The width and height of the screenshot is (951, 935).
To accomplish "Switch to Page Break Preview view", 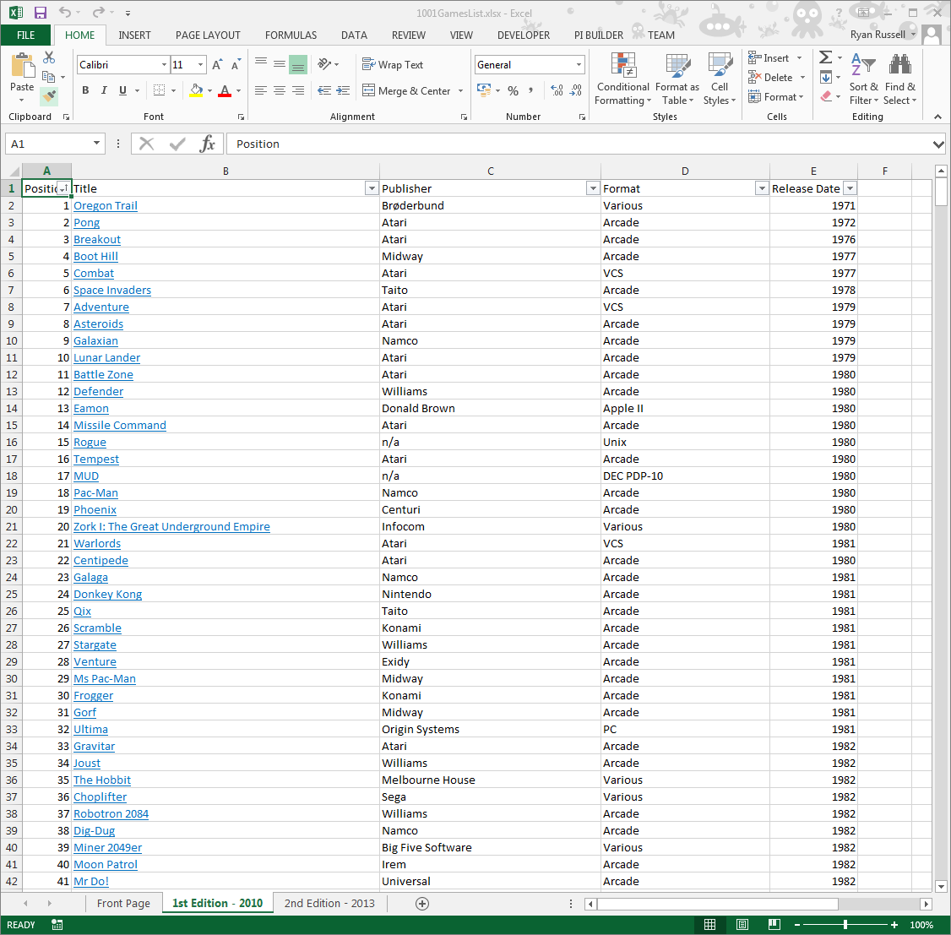I will click(x=774, y=925).
